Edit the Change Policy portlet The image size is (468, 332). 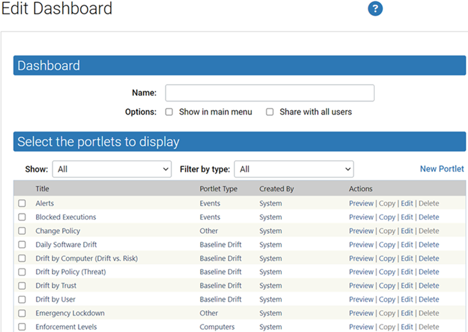407,231
